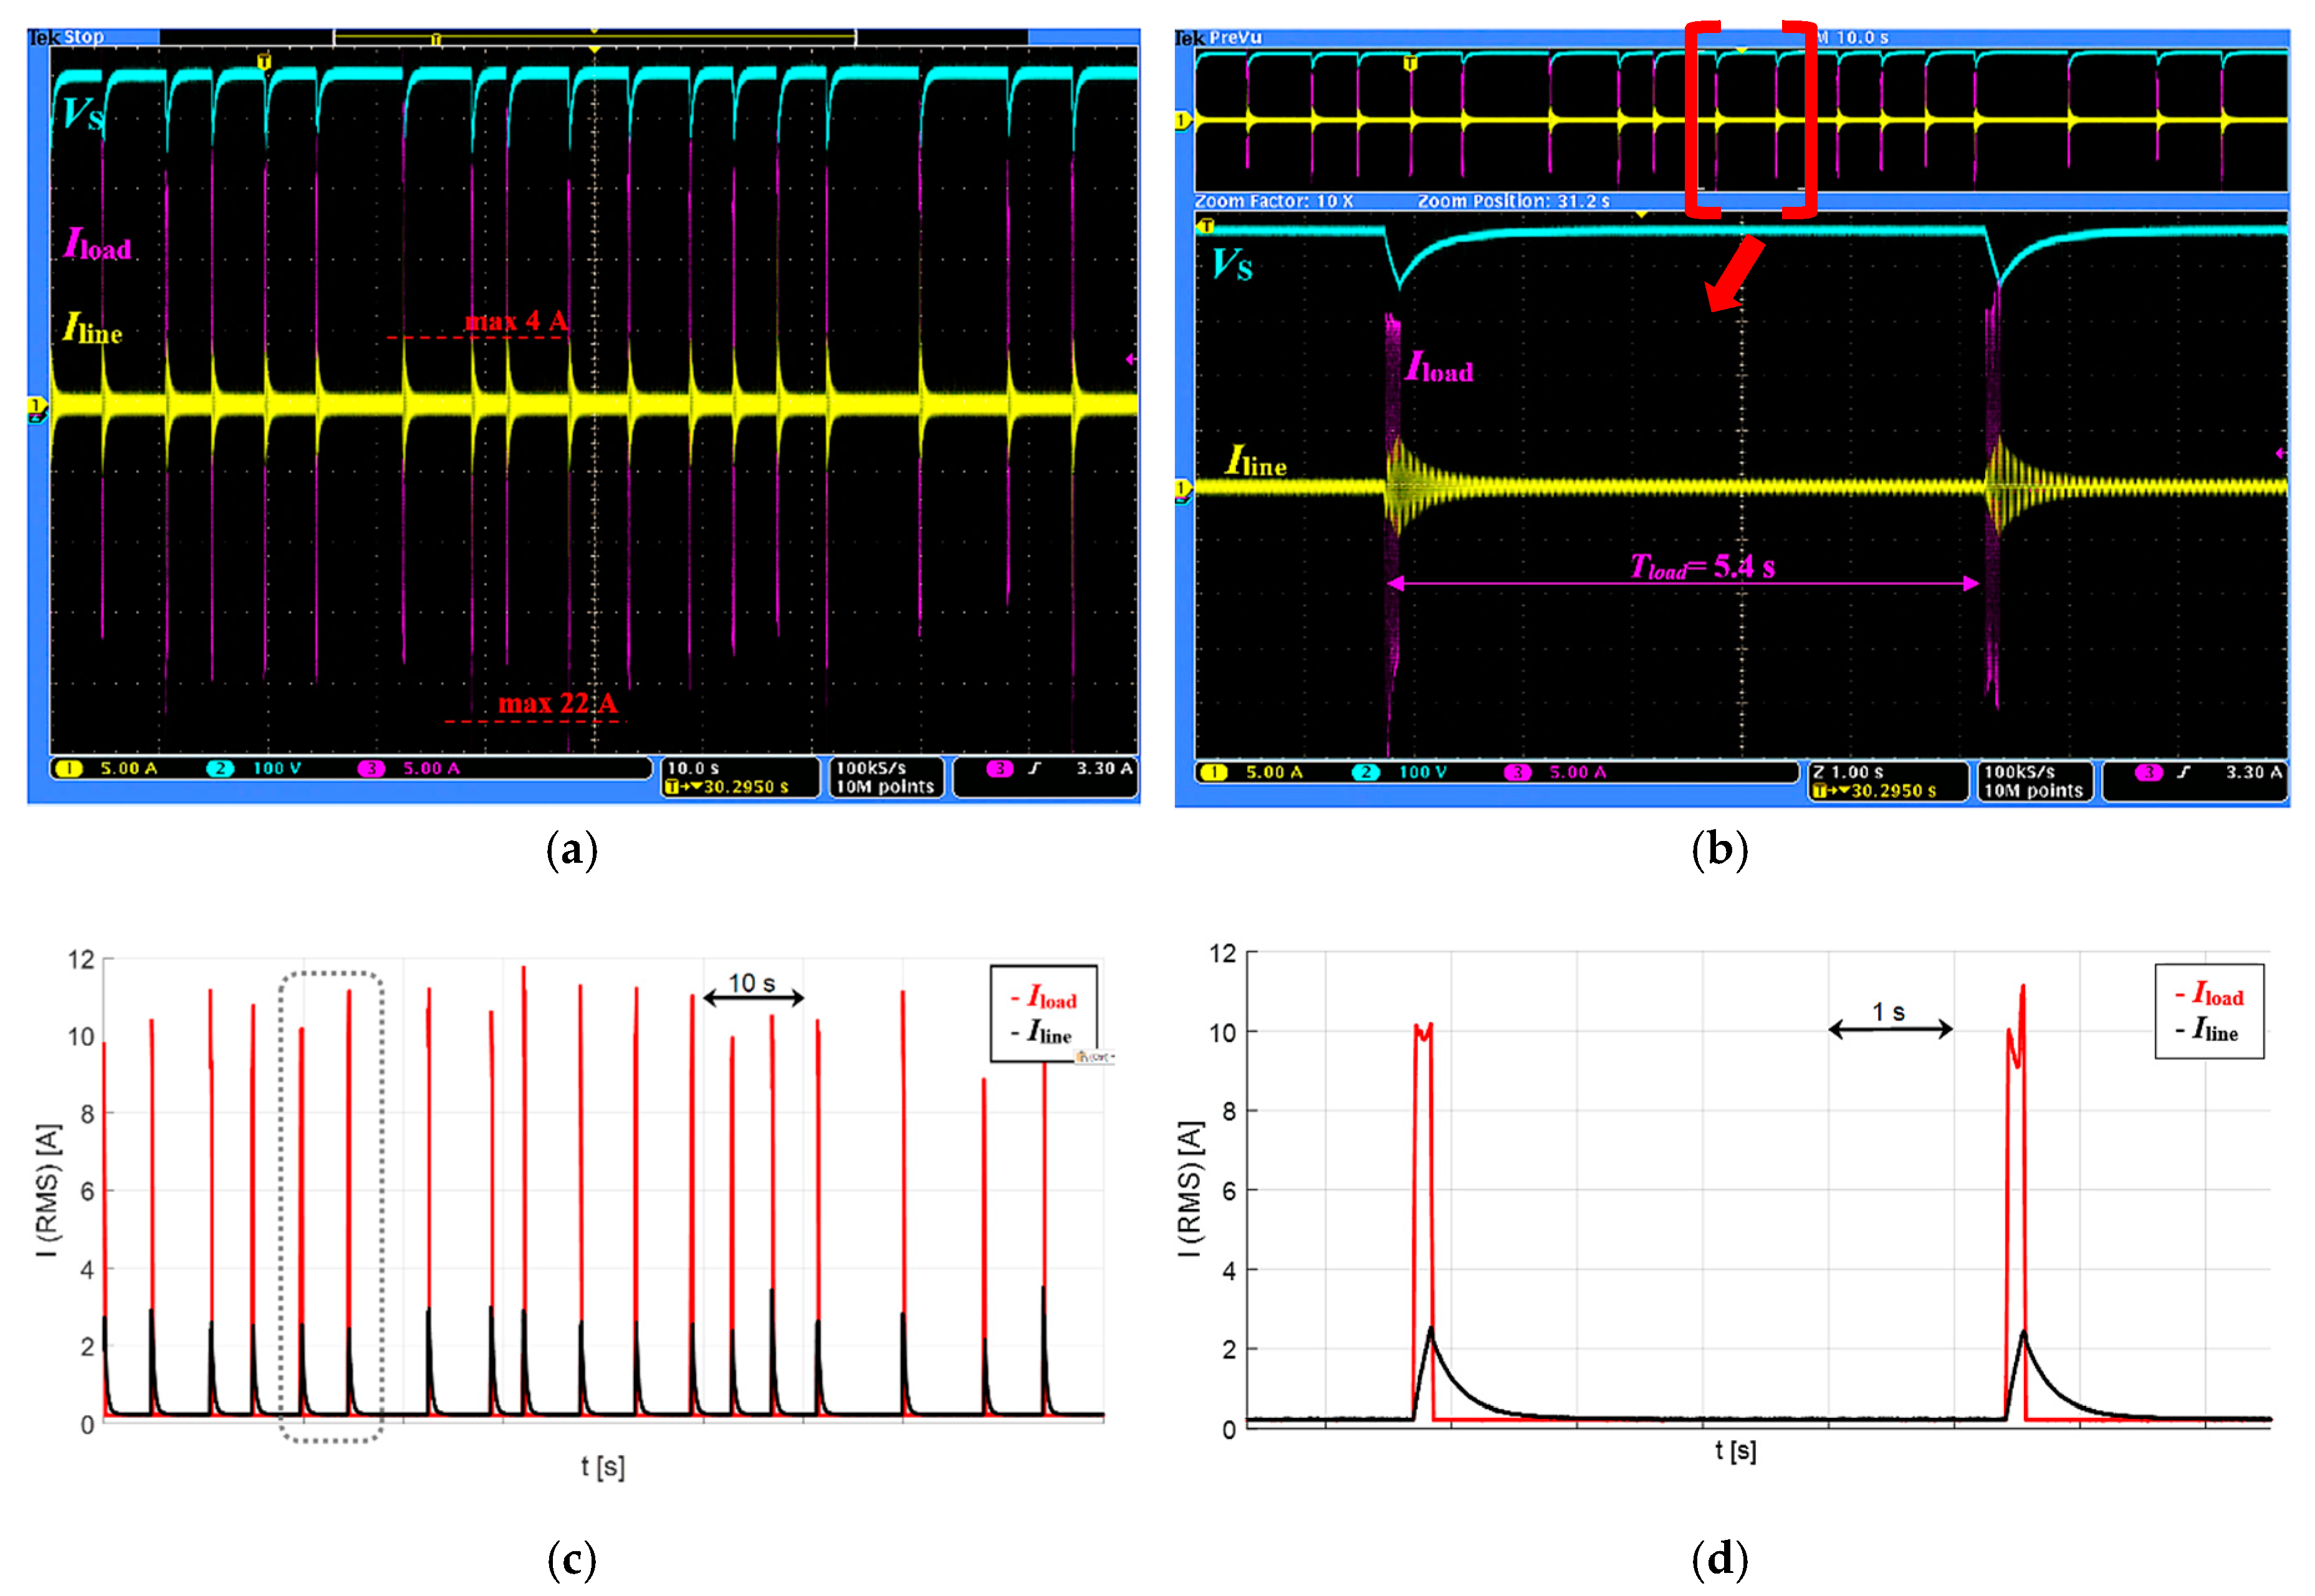This screenshot has height=1596, width=2315.
Task: Click the 'Tload= 5.4 s' annotation text
Action: pyautogui.click(x=1703, y=568)
